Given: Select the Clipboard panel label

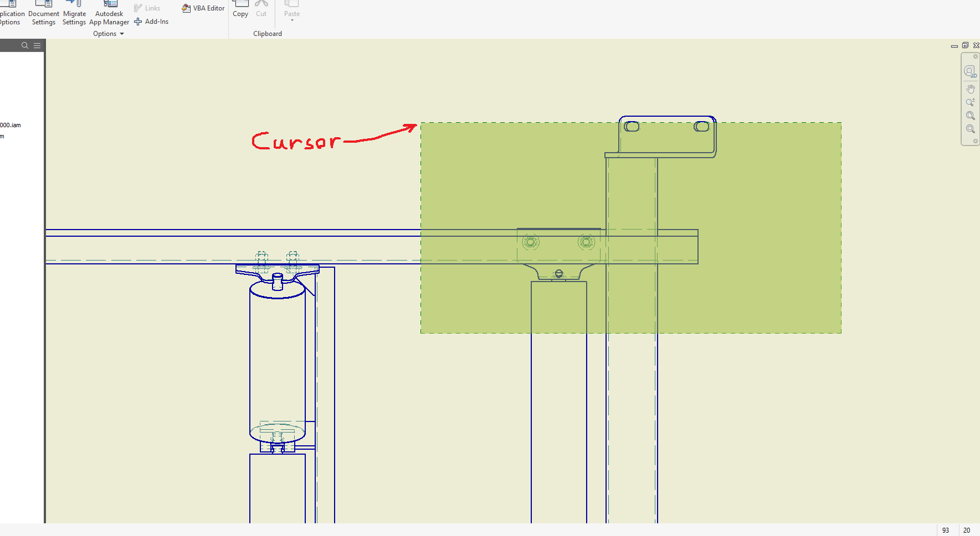Looking at the screenshot, I should click(x=267, y=33).
